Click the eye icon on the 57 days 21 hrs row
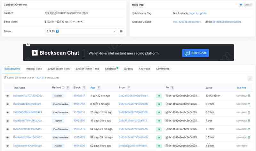Viewport: 256px width, 151px height. click(7, 138)
